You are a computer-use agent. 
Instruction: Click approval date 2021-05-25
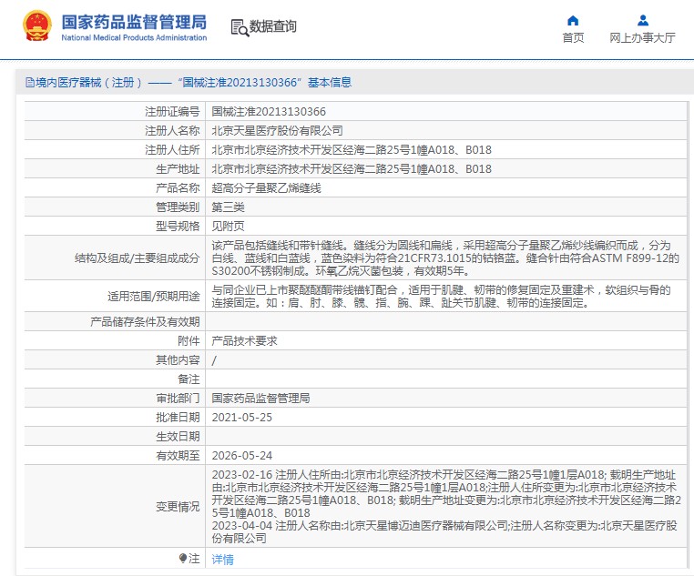click(x=241, y=418)
